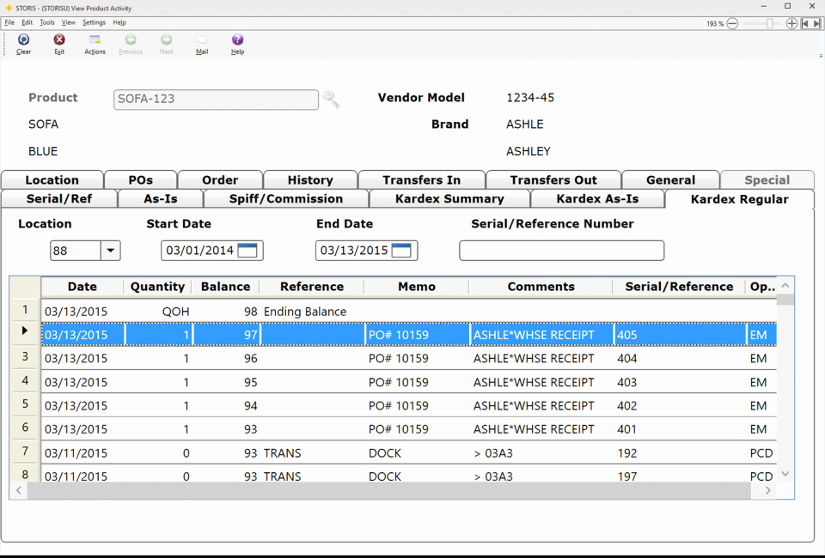Open the End Date calendar picker
The width and height of the screenshot is (825, 558).
401,251
